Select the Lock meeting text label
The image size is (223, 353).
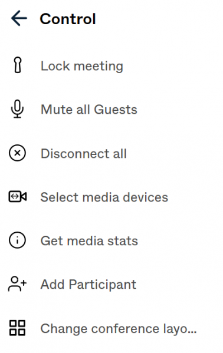(82, 66)
